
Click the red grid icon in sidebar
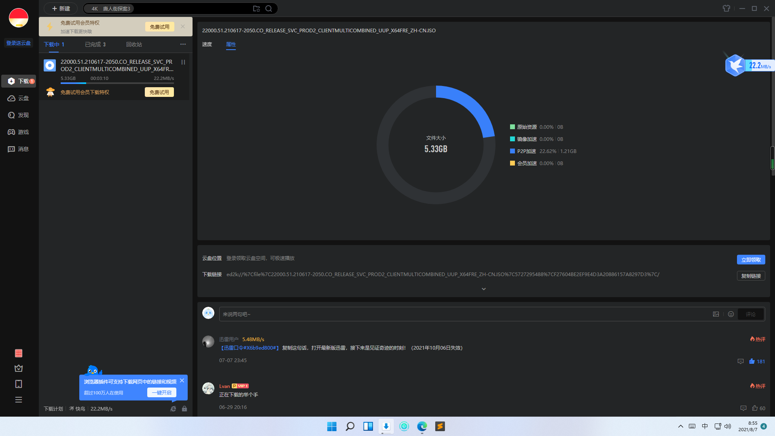[19, 353]
